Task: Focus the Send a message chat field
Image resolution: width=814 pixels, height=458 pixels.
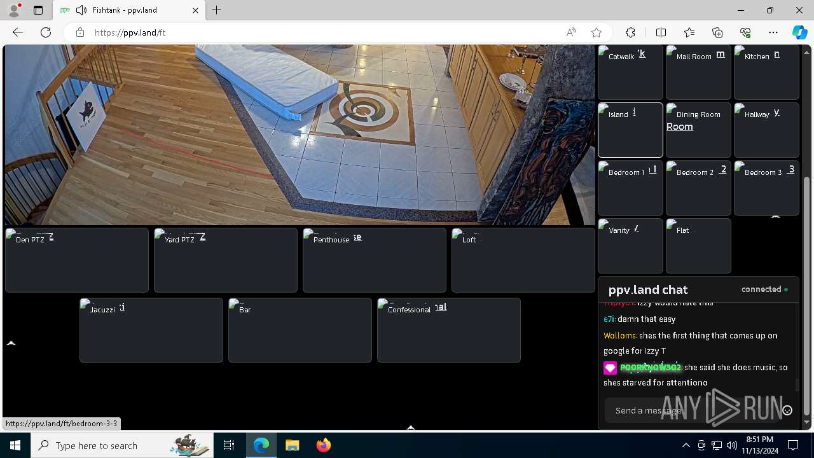Action: (x=692, y=410)
